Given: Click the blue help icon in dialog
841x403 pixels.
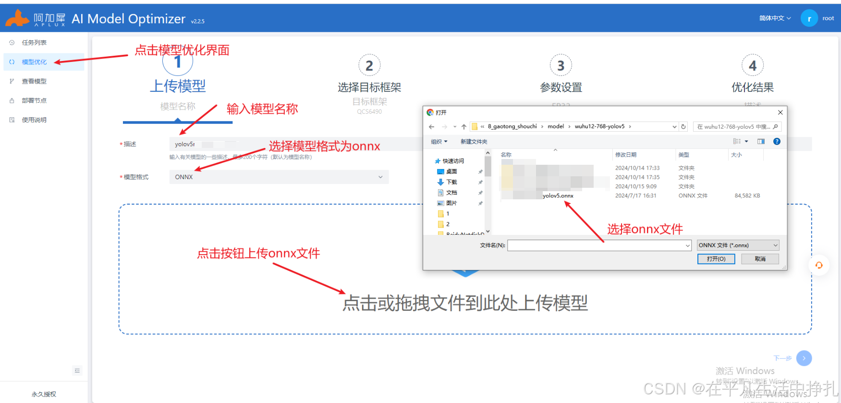Looking at the screenshot, I should [x=777, y=141].
